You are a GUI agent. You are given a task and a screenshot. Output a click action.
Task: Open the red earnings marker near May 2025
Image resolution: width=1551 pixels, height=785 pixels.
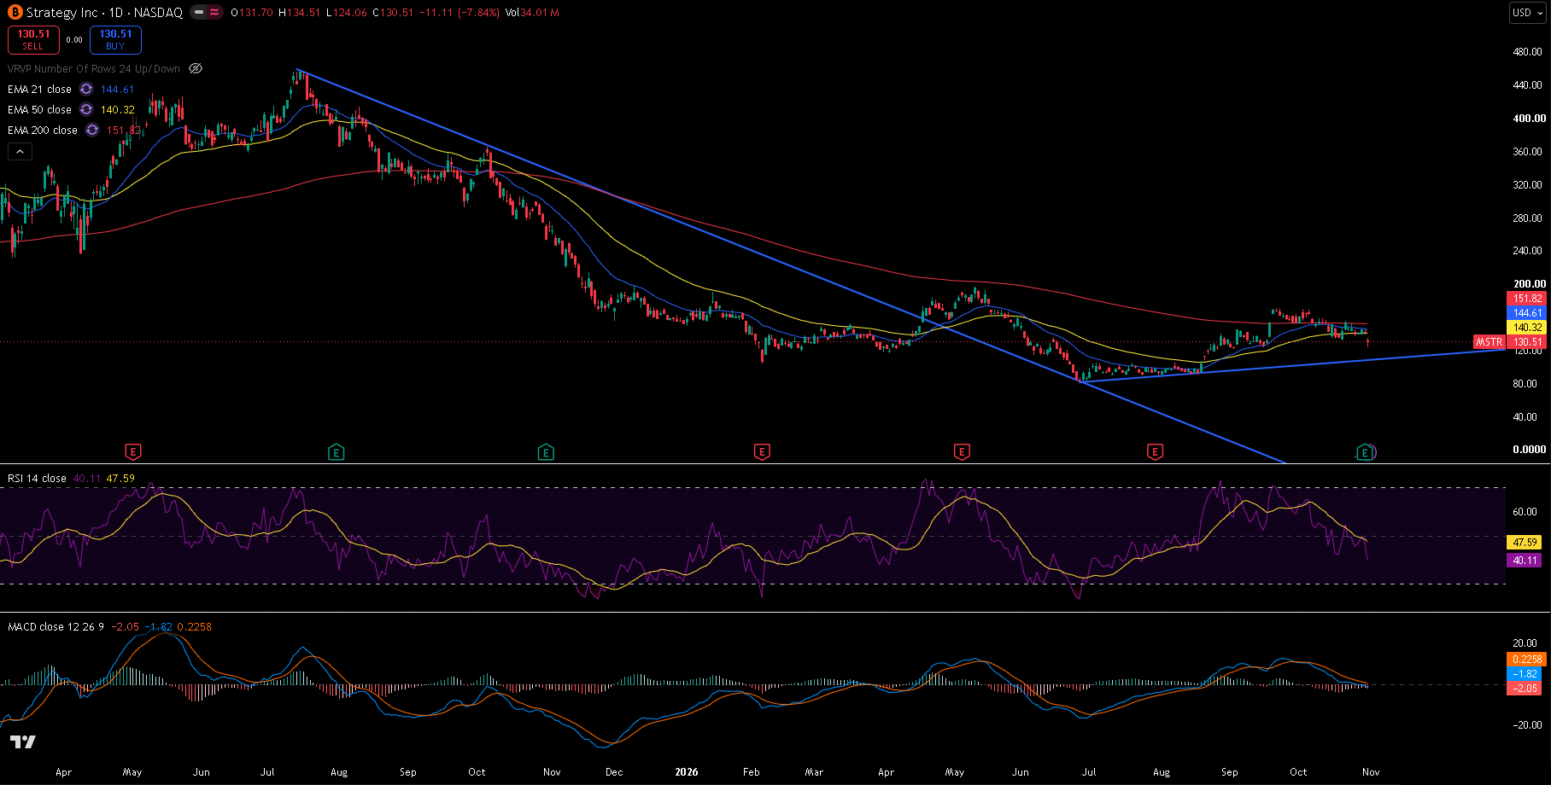click(x=132, y=452)
